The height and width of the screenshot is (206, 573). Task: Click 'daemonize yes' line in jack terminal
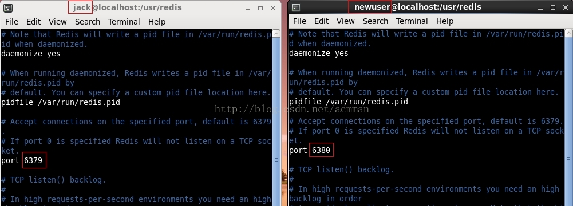coord(31,54)
